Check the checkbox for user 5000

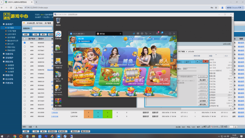coord(25,47)
